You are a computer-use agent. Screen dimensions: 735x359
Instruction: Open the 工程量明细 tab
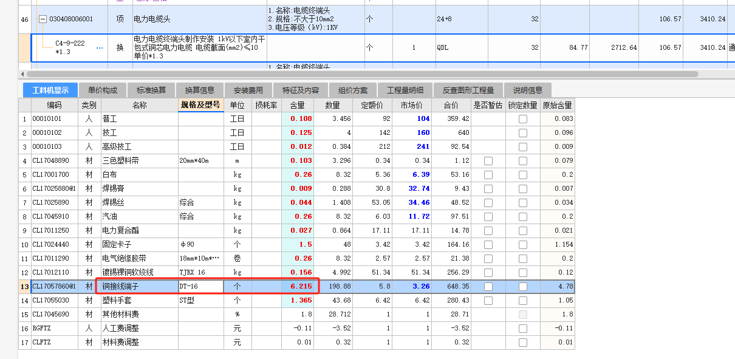click(x=405, y=91)
